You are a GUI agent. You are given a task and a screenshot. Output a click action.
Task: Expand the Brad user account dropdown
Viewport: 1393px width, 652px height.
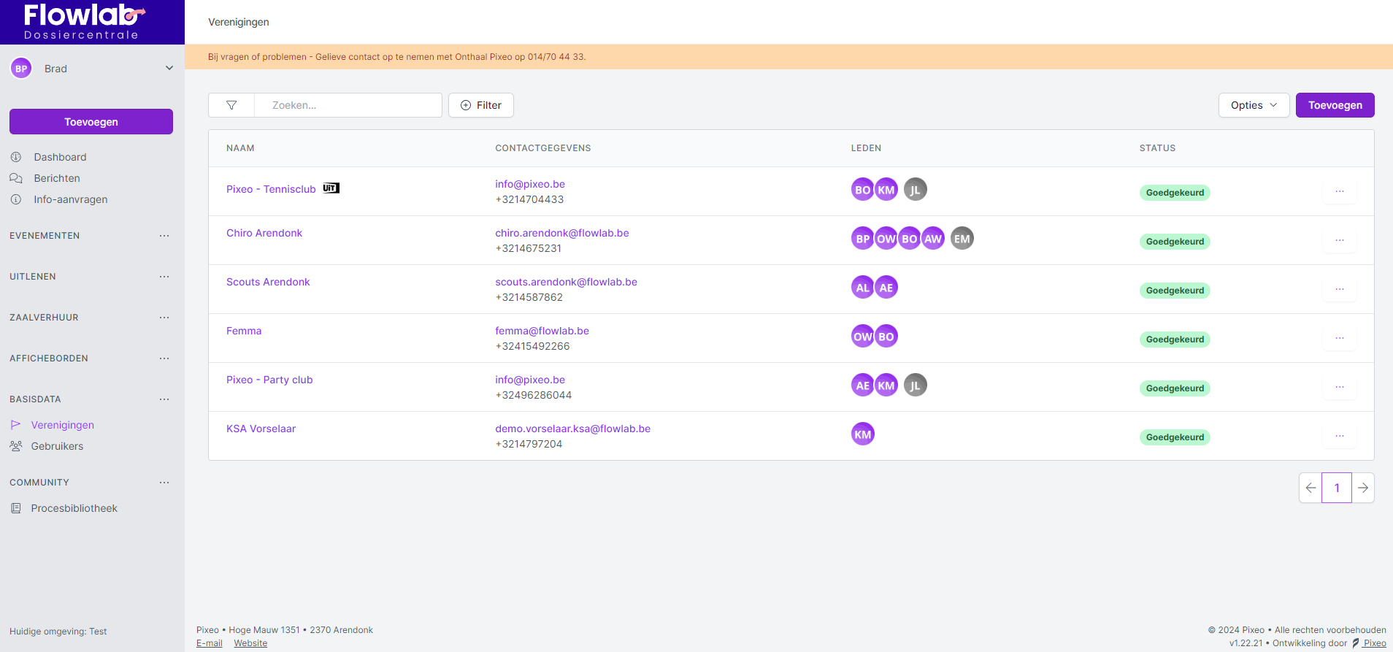coord(169,69)
